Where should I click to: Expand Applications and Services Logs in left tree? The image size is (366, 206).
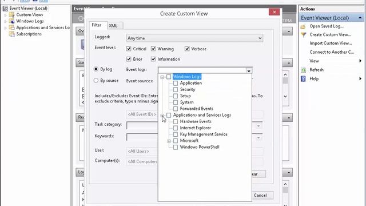[5, 27]
